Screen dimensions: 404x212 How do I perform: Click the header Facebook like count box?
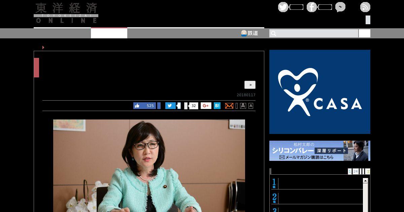click(325, 7)
